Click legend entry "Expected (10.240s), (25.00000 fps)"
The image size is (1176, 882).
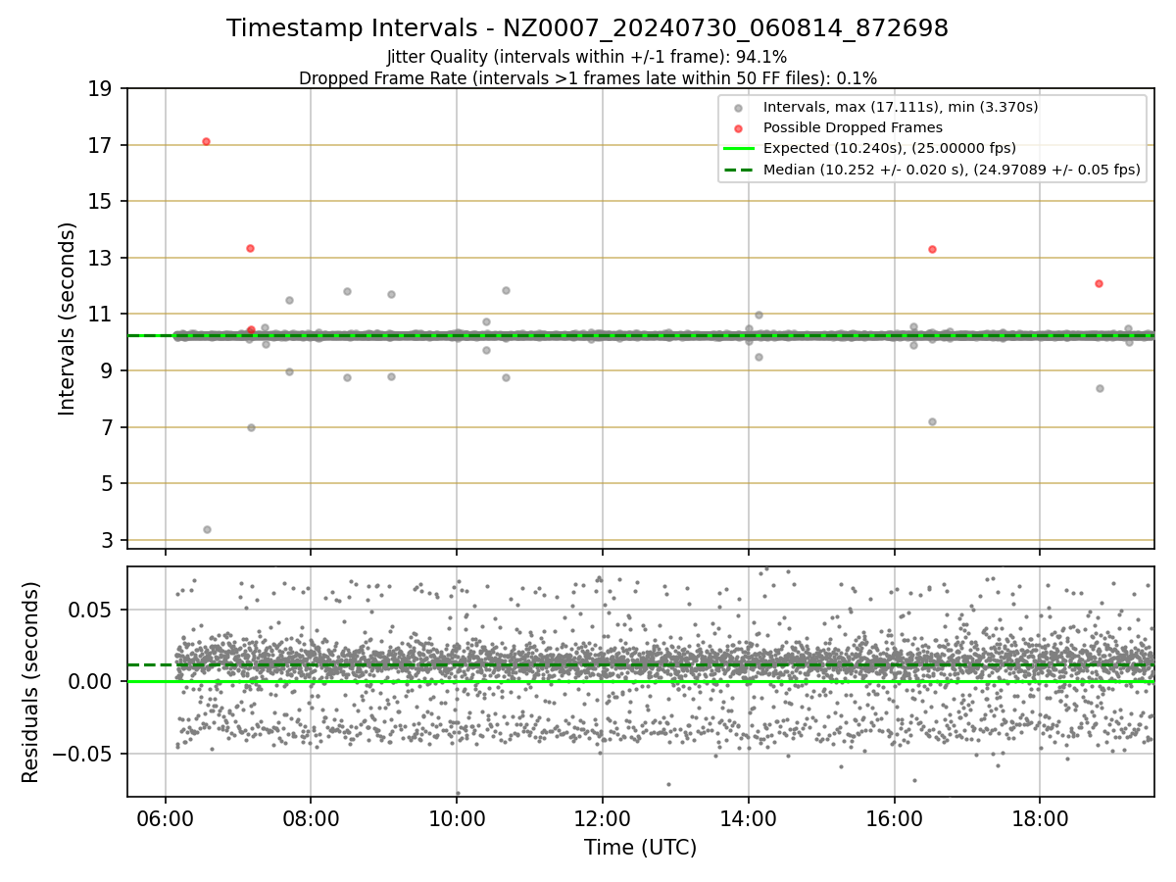(890, 149)
